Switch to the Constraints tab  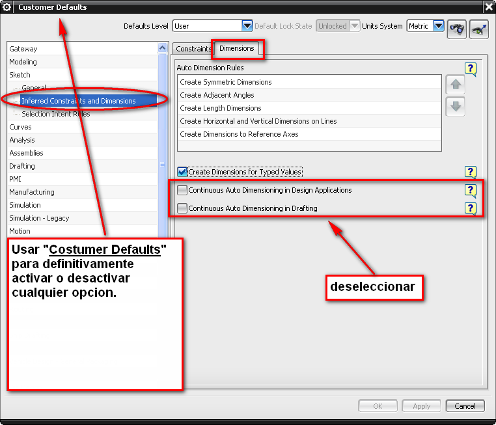(x=193, y=49)
